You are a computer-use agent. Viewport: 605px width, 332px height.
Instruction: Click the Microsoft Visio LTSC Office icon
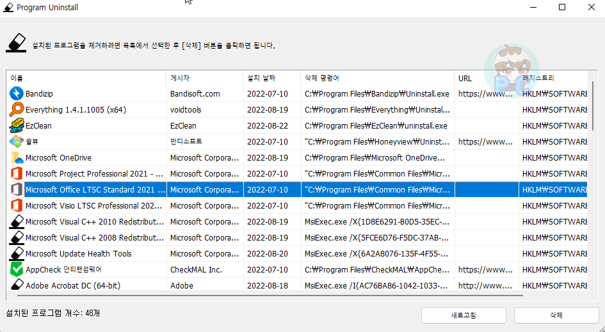(x=17, y=205)
